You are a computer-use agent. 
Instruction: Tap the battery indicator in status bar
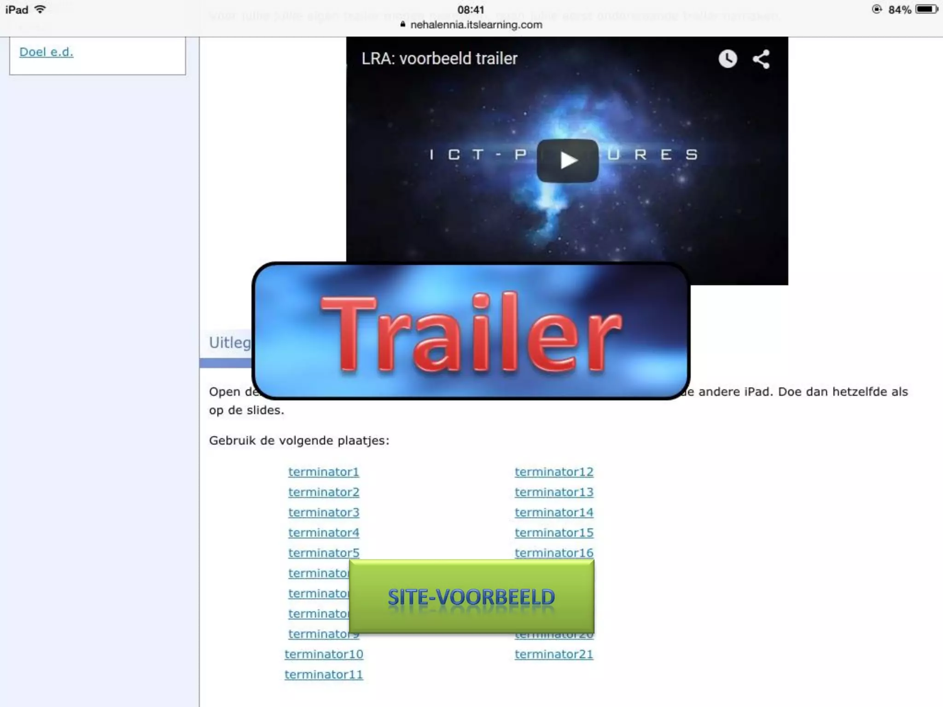click(926, 9)
